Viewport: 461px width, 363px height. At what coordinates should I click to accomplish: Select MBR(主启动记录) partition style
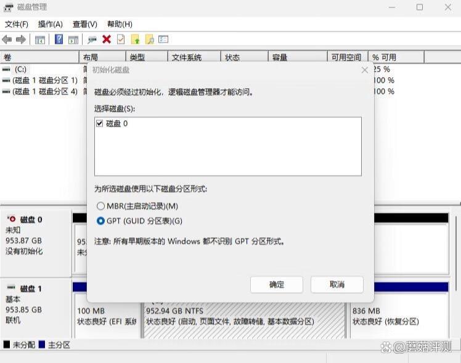pos(101,206)
